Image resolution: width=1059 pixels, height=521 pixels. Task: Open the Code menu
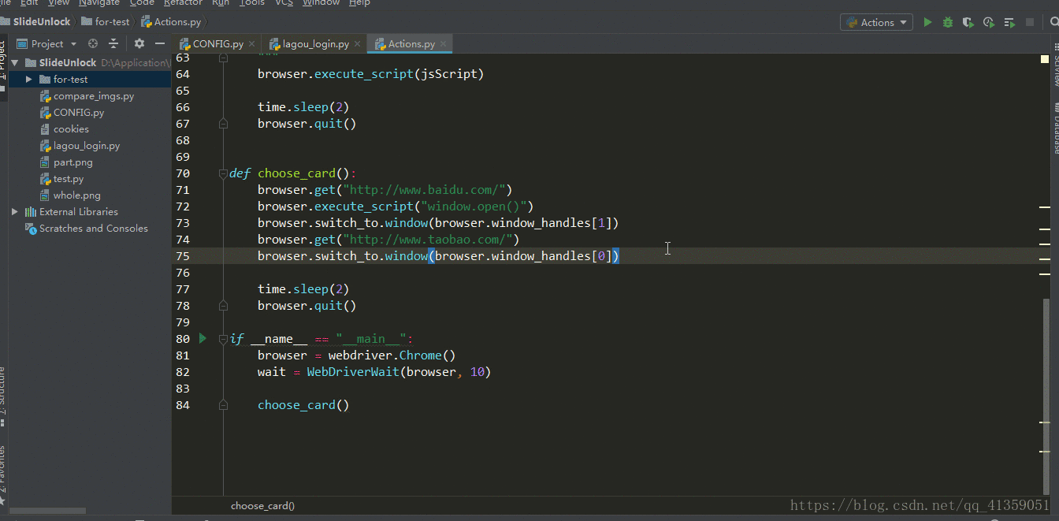tap(142, 3)
